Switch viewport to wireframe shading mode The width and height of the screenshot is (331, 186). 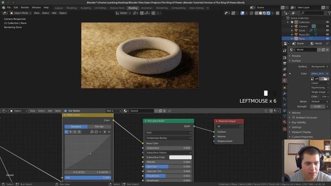click(x=257, y=13)
